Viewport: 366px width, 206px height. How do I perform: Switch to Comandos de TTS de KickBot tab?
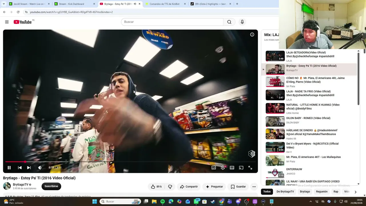[165, 4]
